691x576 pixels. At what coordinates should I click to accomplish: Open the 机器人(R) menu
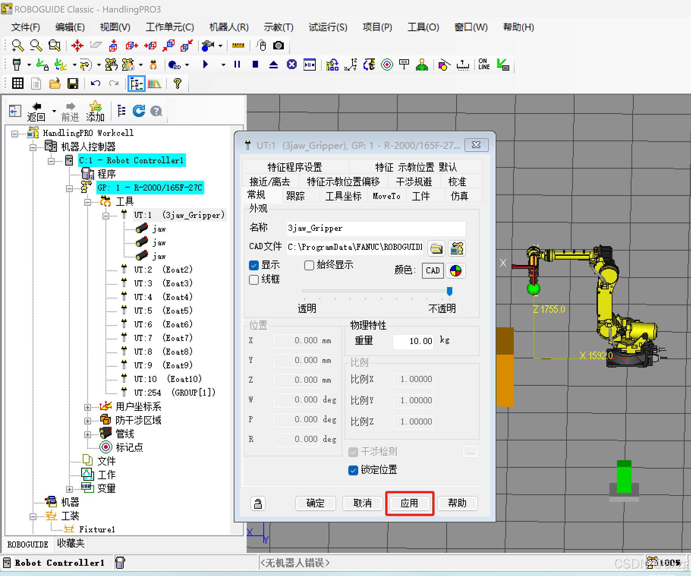tap(229, 27)
